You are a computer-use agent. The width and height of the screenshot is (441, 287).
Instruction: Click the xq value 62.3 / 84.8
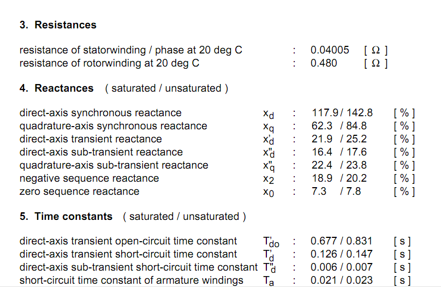[339, 125]
